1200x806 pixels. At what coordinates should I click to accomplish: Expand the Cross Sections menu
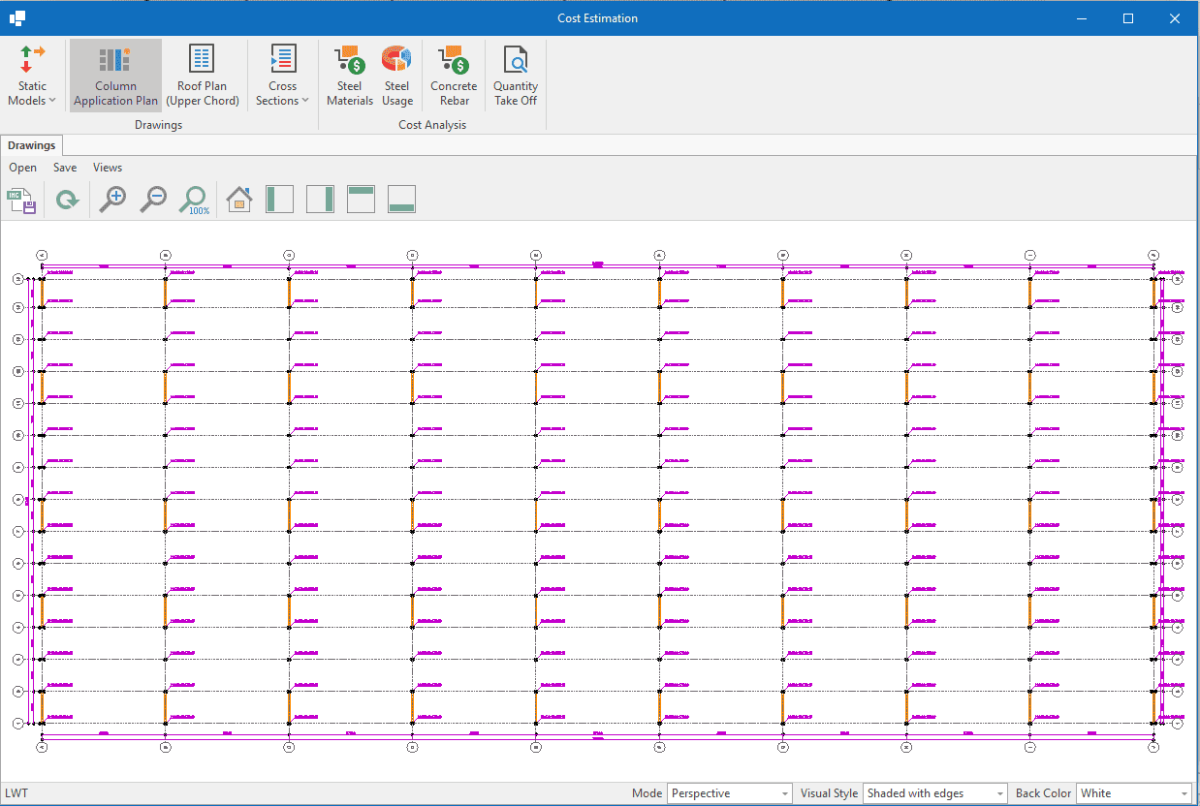pos(282,76)
